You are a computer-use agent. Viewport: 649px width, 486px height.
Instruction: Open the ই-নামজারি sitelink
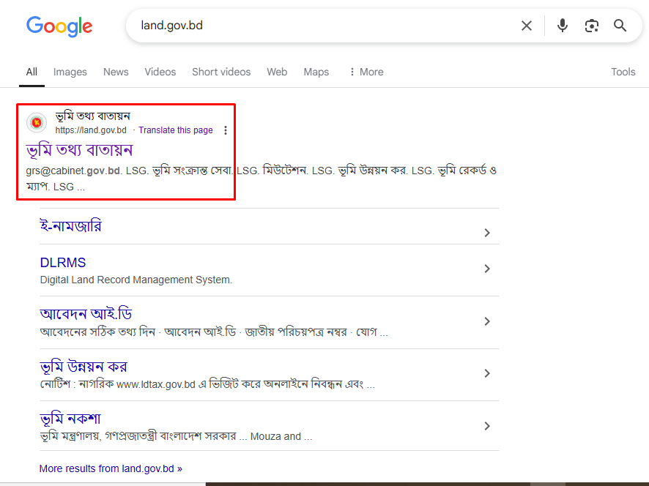70,226
